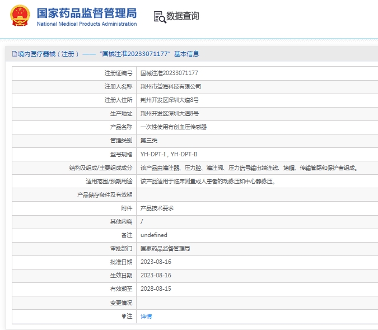Screen dimensions: 378x330
Task: Click the 产品储存条件及有效期 label
Action: (105, 194)
